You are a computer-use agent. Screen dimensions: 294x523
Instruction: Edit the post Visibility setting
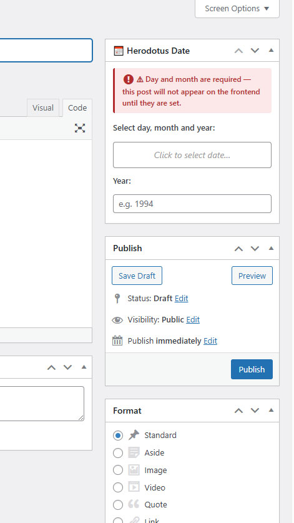(193, 320)
